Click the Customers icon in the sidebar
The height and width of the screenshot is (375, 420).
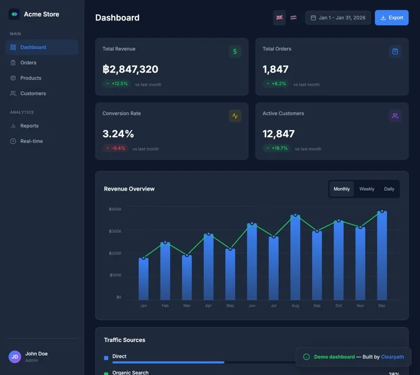pos(15,93)
